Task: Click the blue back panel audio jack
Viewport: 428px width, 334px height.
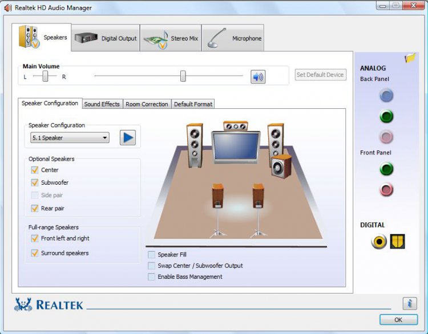Action: [386, 96]
